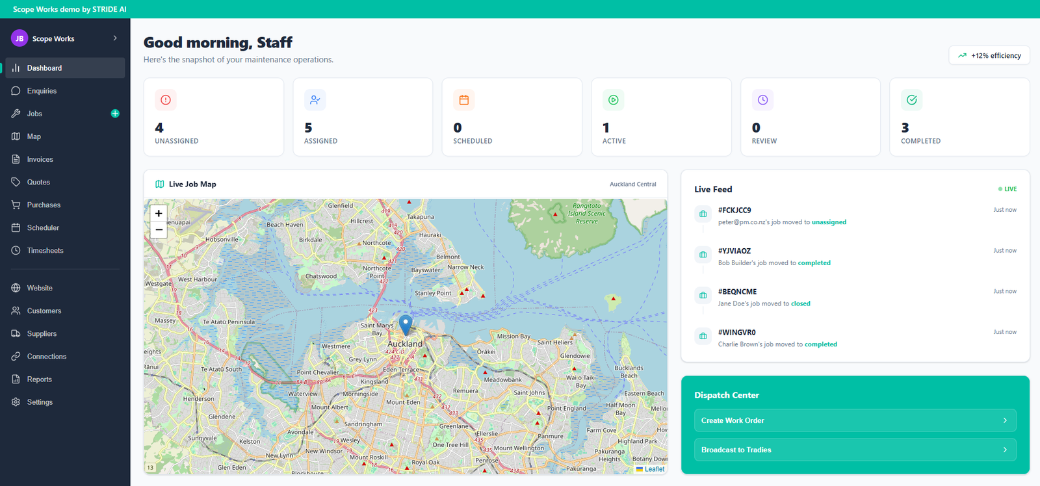Click job ID #WINGVR0 in Live Feed
The height and width of the screenshot is (486, 1040).
(x=736, y=333)
